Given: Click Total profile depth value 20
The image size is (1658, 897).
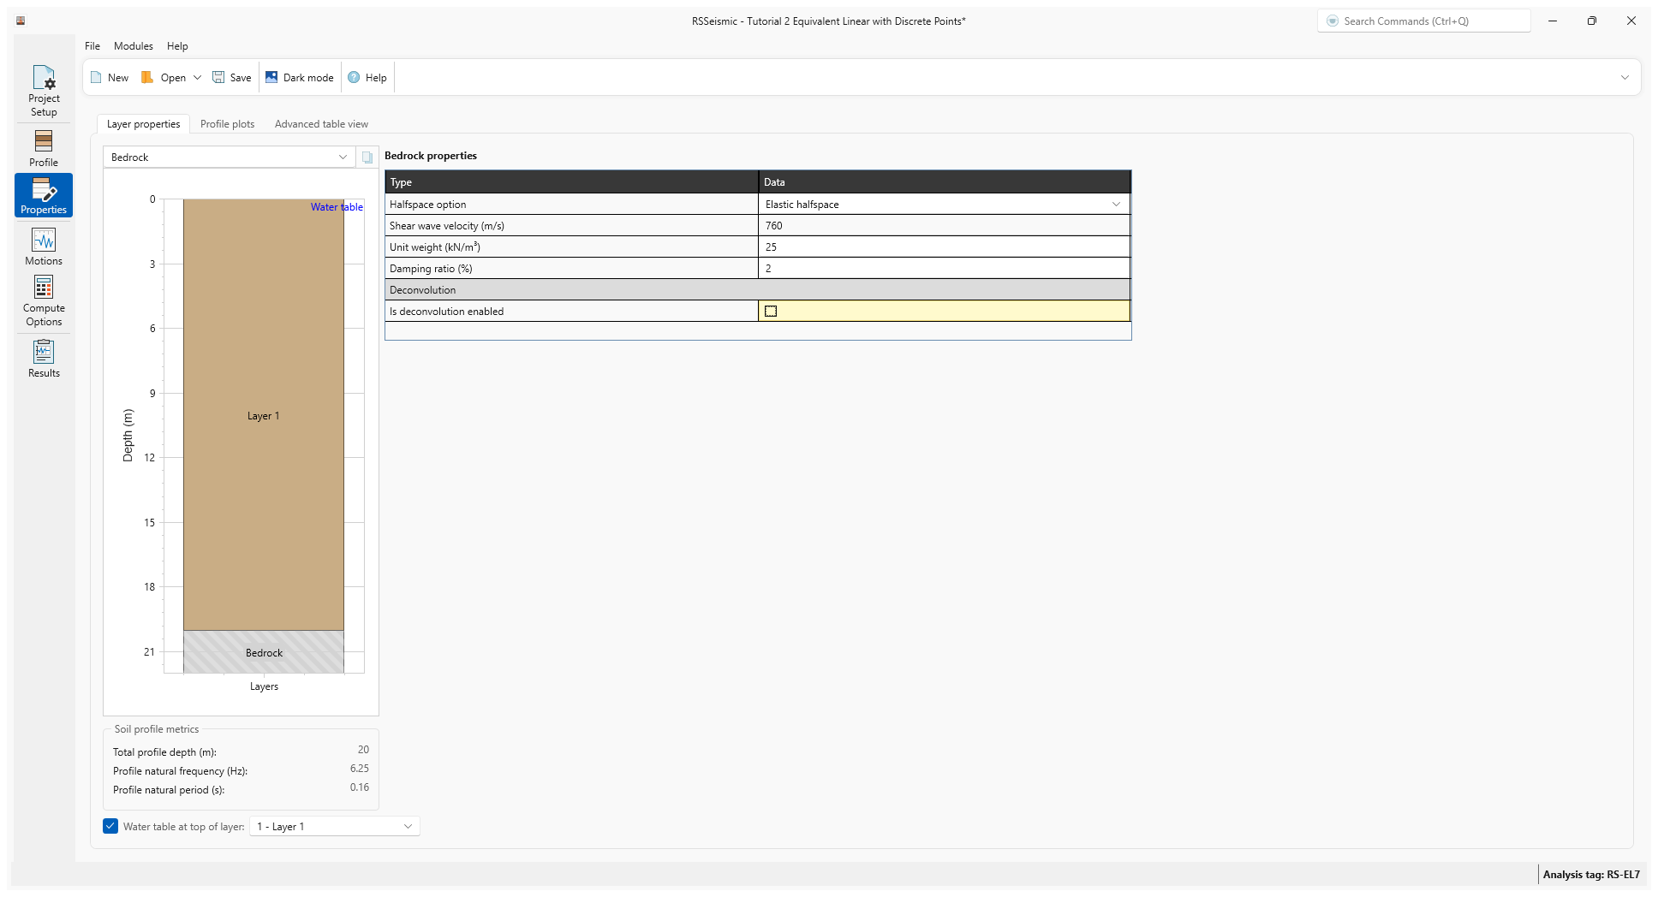Looking at the screenshot, I should 363,750.
